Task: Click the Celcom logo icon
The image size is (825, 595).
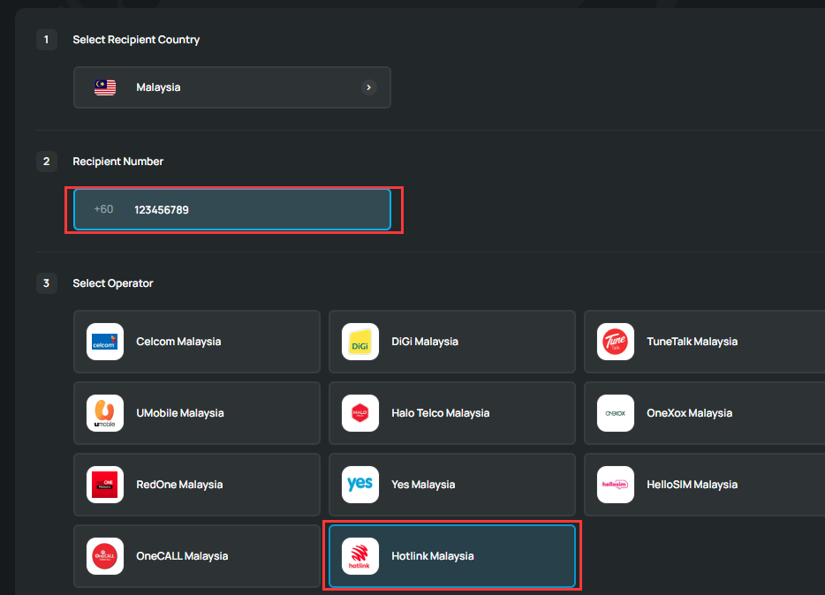Action: pos(105,342)
